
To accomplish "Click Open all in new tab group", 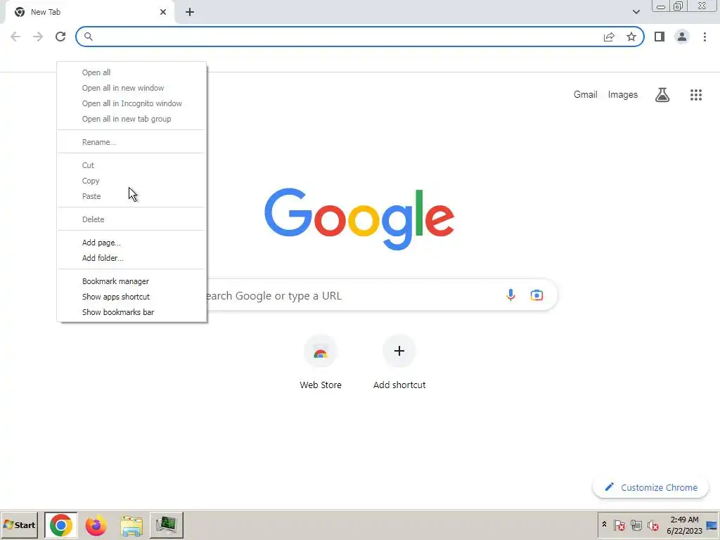I will [x=131, y=119].
